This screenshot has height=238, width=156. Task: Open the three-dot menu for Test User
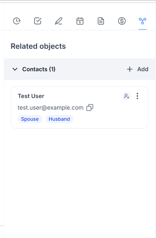point(137,96)
